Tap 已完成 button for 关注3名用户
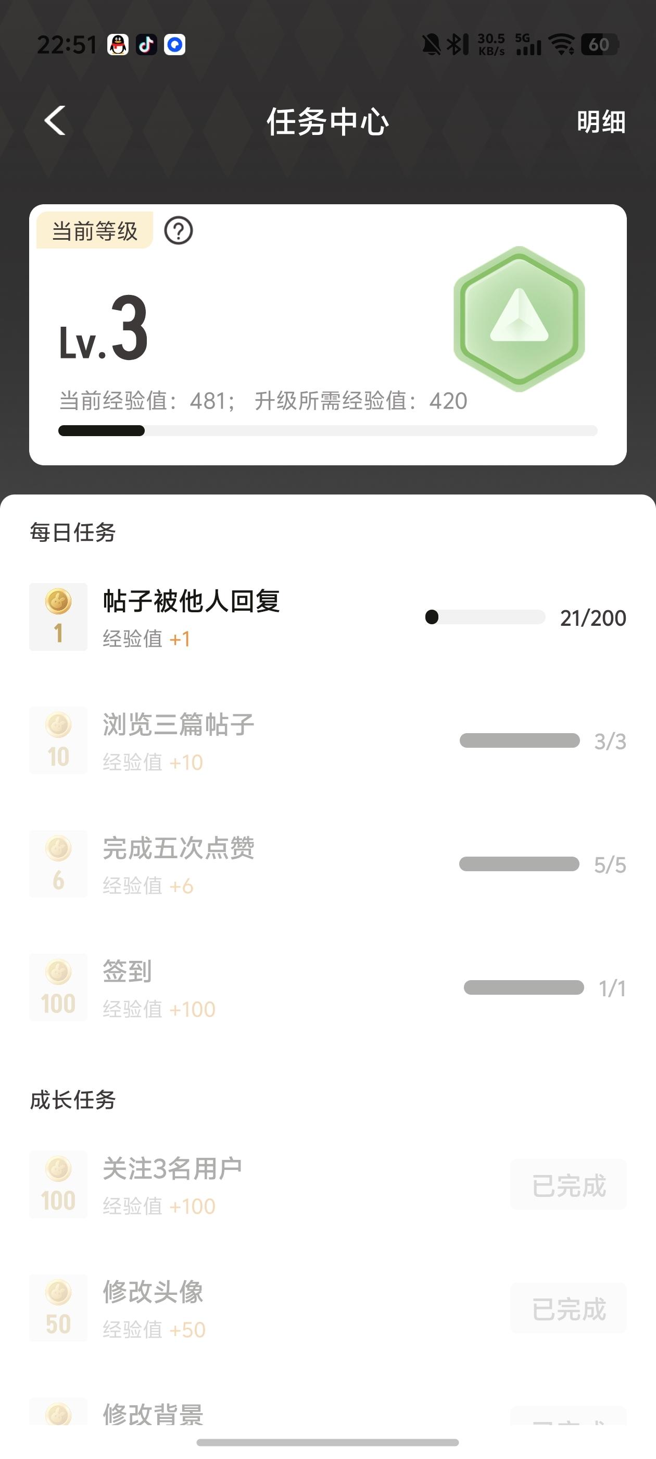Image resolution: width=656 pixels, height=1459 pixels. coord(568,1185)
